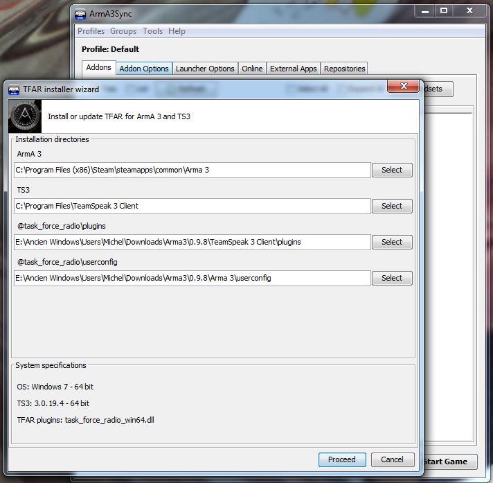Click inside the TS3 path text field

coord(192,206)
